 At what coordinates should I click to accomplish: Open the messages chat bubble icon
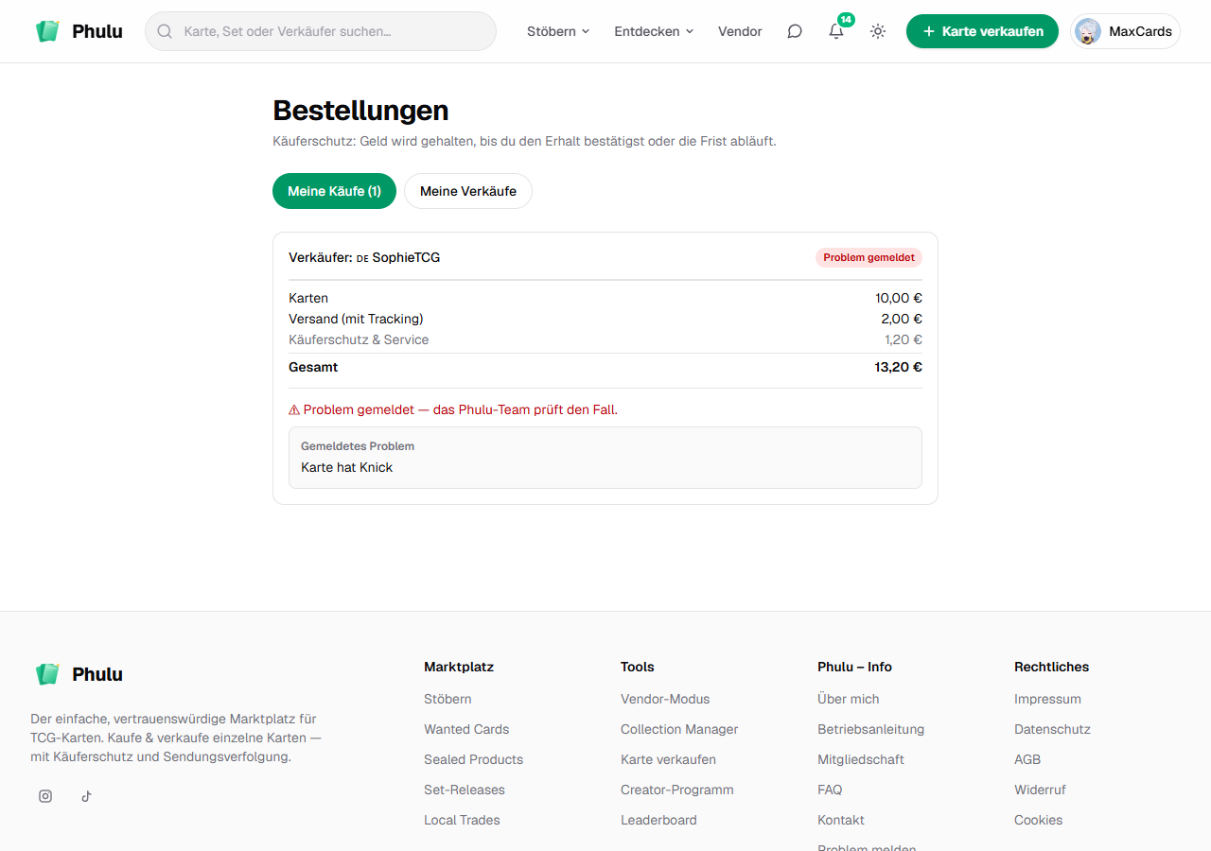[x=795, y=31]
